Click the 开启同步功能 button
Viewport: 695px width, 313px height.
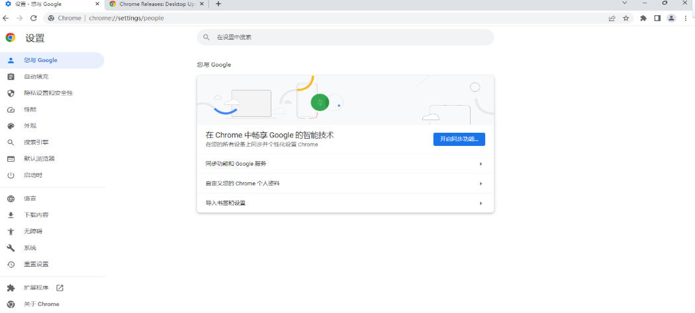[x=459, y=139]
